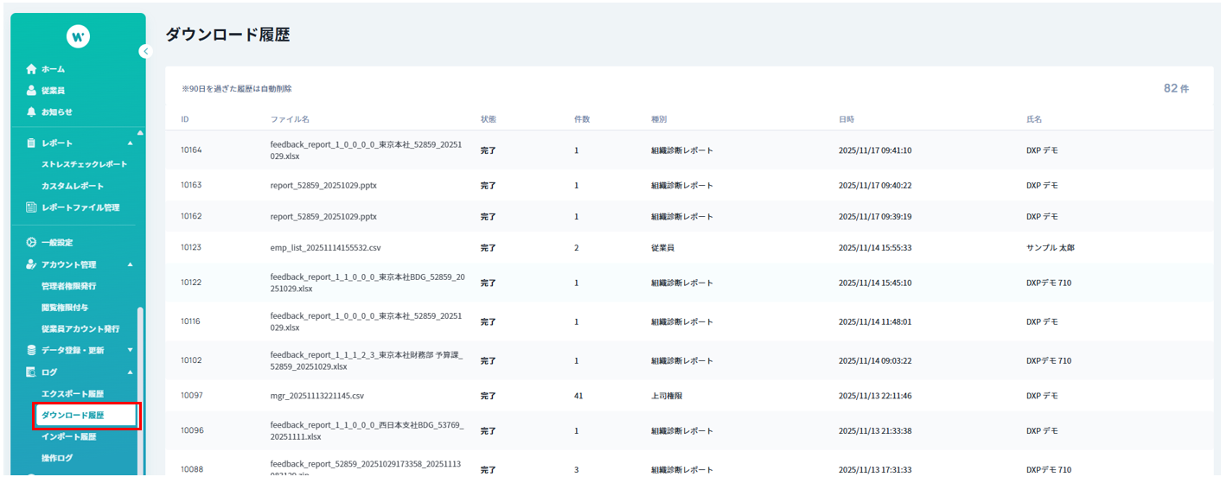1227x477 pixels.
Task: Collapse the ログ section arrow
Action: [130, 372]
